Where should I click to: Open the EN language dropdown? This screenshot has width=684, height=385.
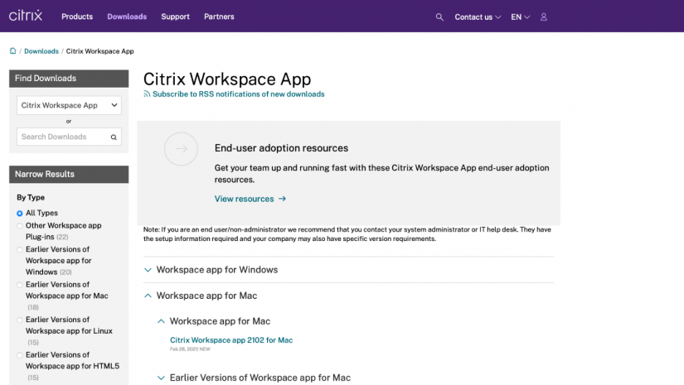pyautogui.click(x=521, y=17)
